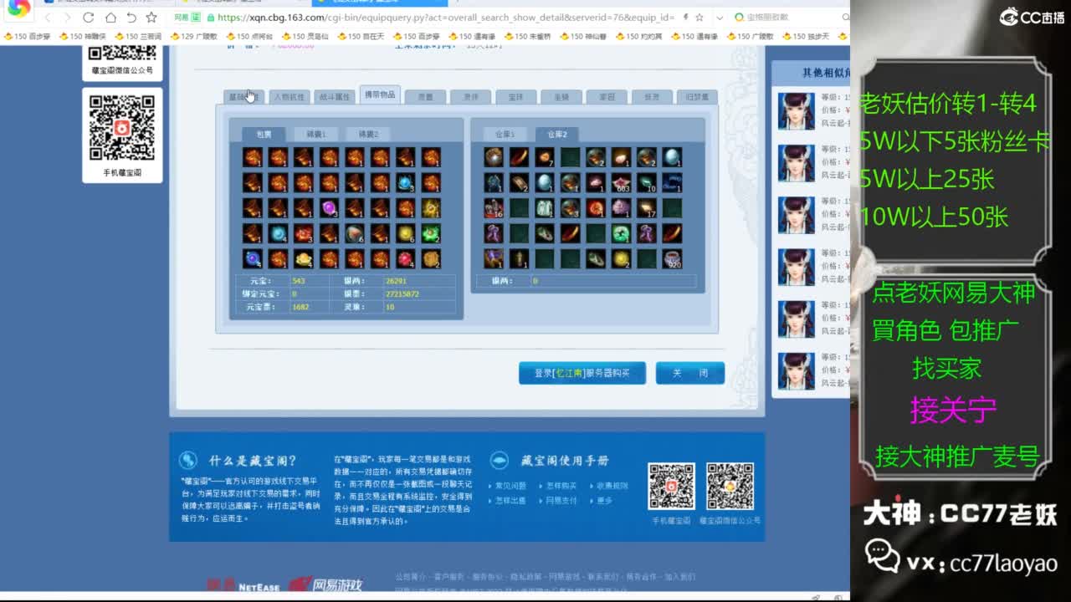Select the warehouse item with count 10
Image resolution: width=1071 pixels, height=602 pixels.
pyautogui.click(x=646, y=182)
